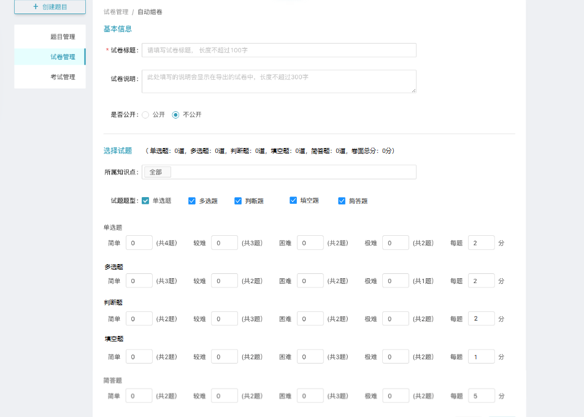The image size is (584, 417).
Task: Click the 创建题目 button
Action: [50, 7]
